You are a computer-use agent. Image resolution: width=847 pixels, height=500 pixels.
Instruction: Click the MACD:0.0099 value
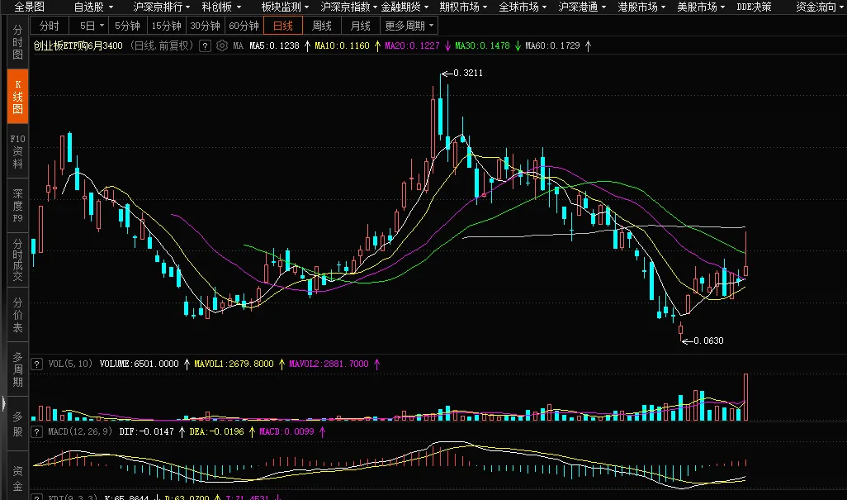pos(286,431)
